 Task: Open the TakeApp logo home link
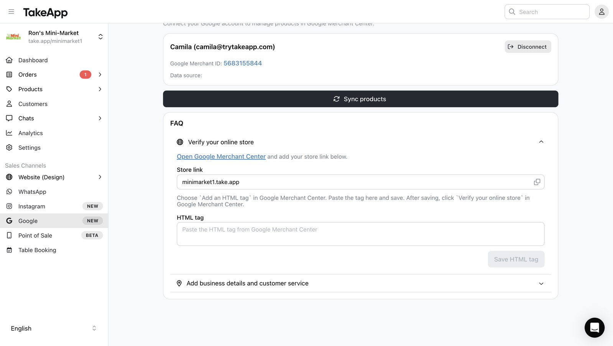pos(45,12)
